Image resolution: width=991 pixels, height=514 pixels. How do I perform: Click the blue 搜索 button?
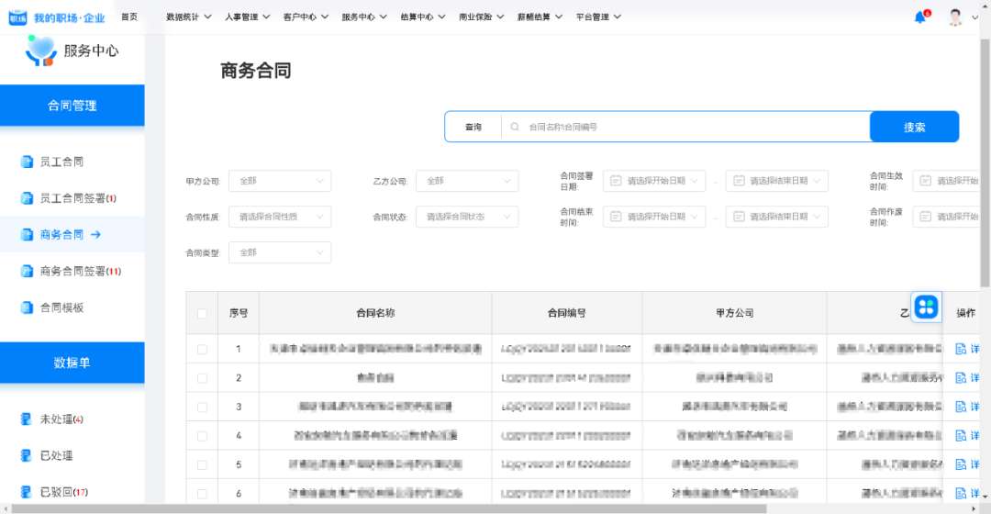914,127
